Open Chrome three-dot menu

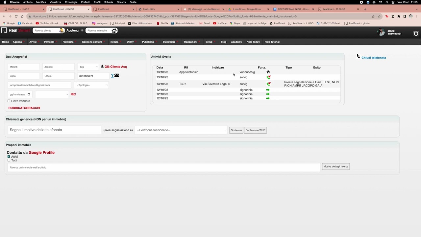417,16
